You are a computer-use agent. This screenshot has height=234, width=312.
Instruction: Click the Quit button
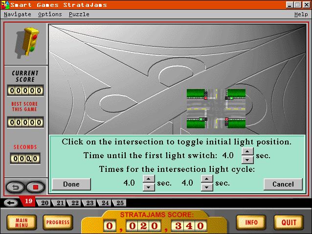[289, 223]
